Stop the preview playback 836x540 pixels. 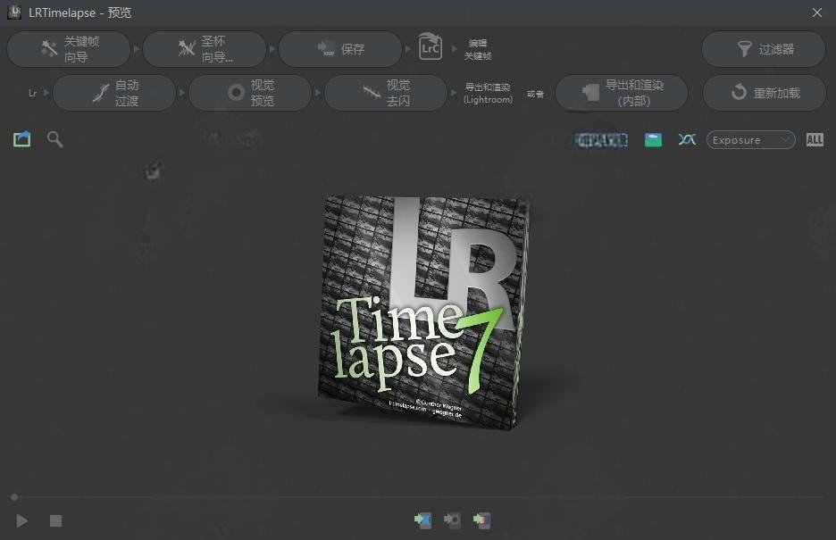click(x=56, y=520)
